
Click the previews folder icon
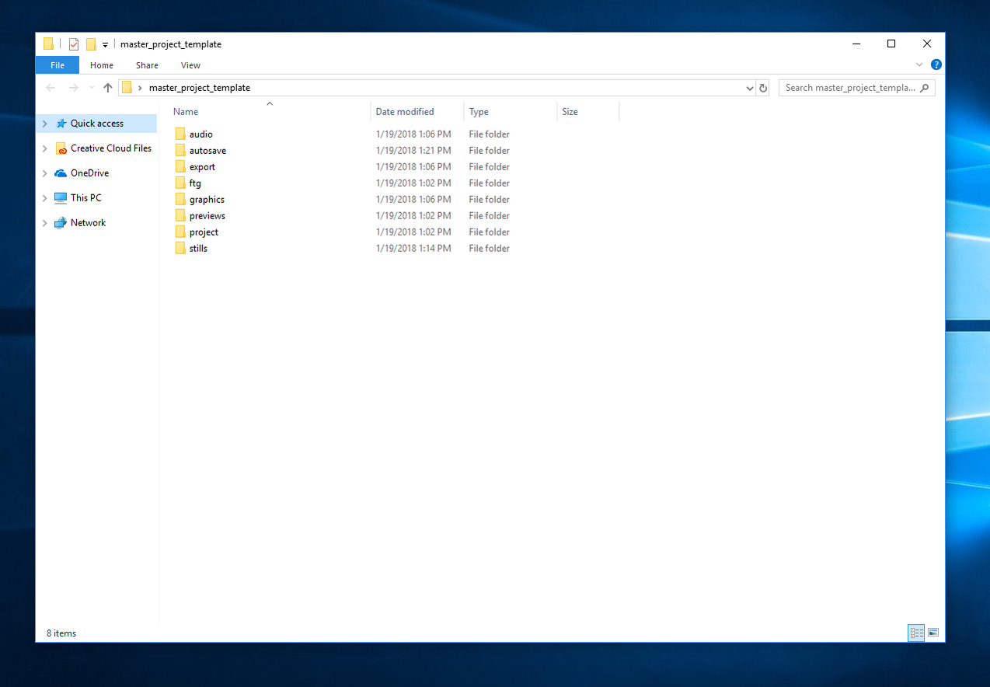[x=180, y=216]
